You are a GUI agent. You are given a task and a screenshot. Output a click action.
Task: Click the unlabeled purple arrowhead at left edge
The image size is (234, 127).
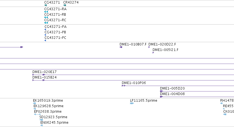point(22,47)
